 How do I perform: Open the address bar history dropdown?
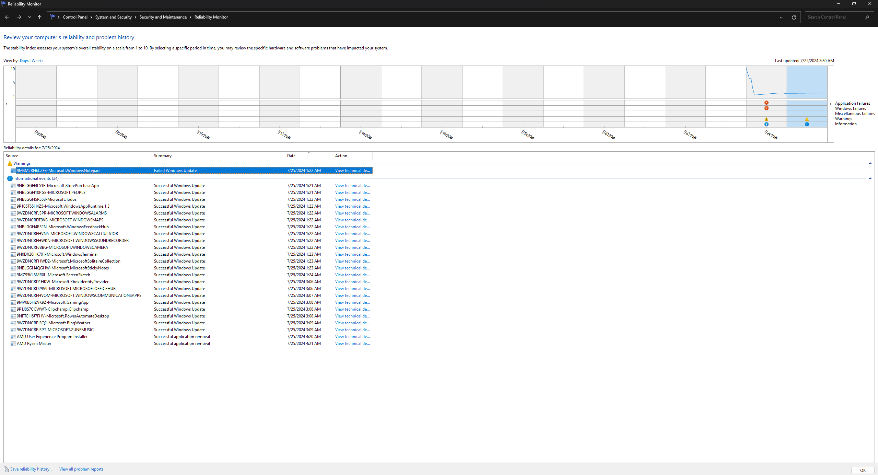click(781, 17)
